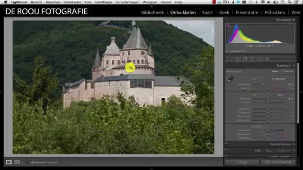This screenshot has height=170, width=303.
Task: Hide the right panel group arrow
Action: (x=301, y=92)
